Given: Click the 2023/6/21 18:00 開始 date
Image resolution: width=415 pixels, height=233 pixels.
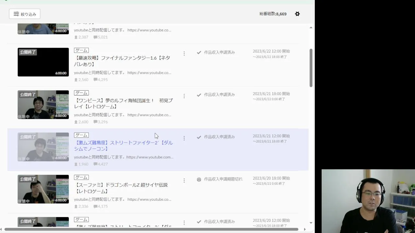Looking at the screenshot, I should 271,94.
